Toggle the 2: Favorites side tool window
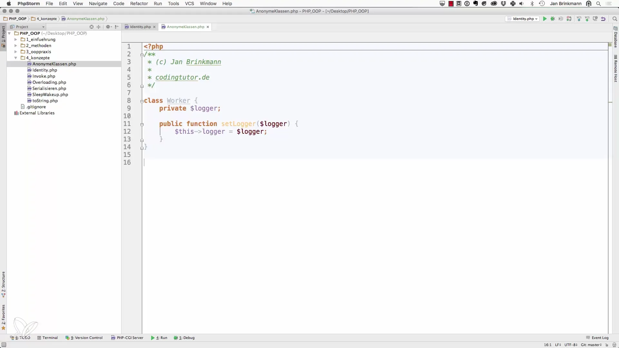619x348 pixels. tap(3, 317)
